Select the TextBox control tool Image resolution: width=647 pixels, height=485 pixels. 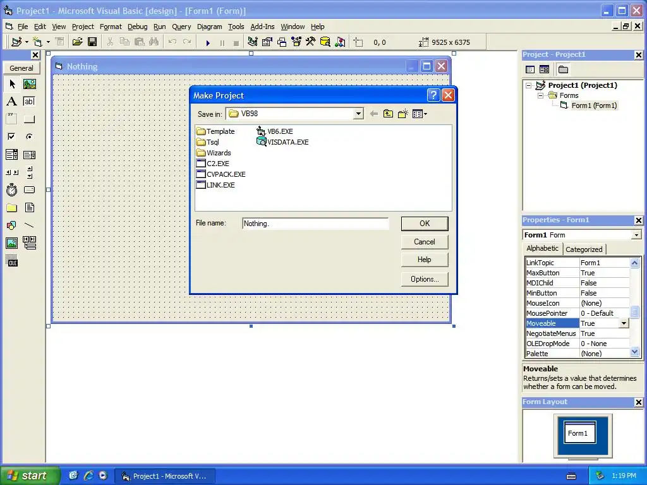pyautogui.click(x=29, y=102)
